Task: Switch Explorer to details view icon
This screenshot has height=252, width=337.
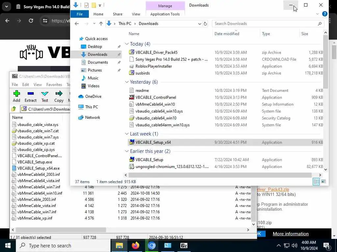Action: [x=316, y=181]
